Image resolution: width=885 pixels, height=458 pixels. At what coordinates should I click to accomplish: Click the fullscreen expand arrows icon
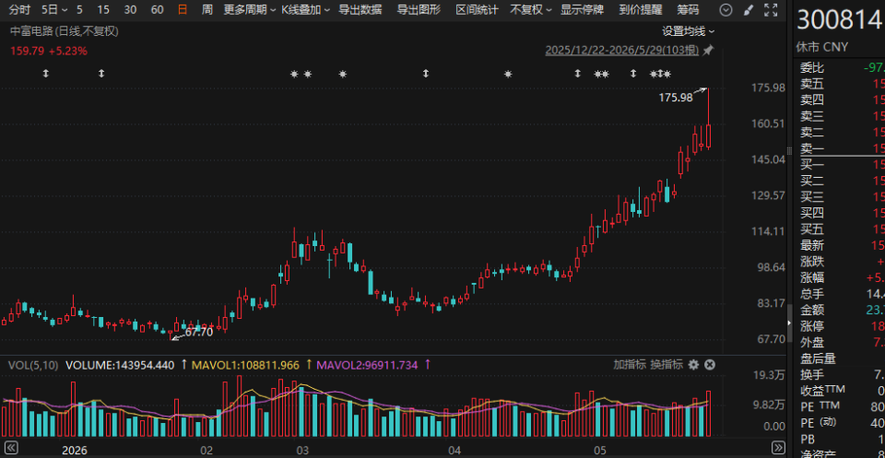click(x=771, y=9)
